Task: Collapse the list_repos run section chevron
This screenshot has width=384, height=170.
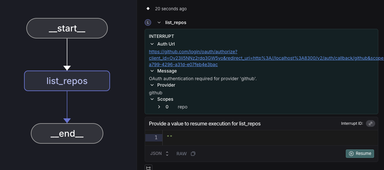Action: [x=159, y=22]
